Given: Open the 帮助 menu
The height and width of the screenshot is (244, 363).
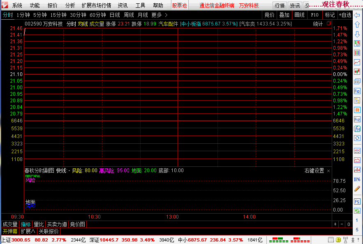Looking at the screenshot, I should [158, 5].
